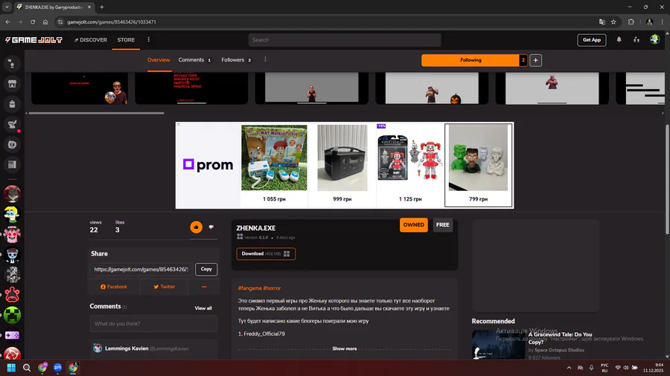Image resolution: width=670 pixels, height=376 pixels.
Task: Open the Game Jolt home logo
Action: pyautogui.click(x=33, y=40)
